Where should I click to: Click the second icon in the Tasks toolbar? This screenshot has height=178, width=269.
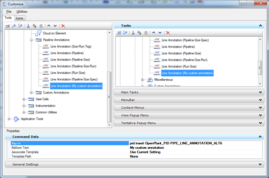click(x=125, y=33)
